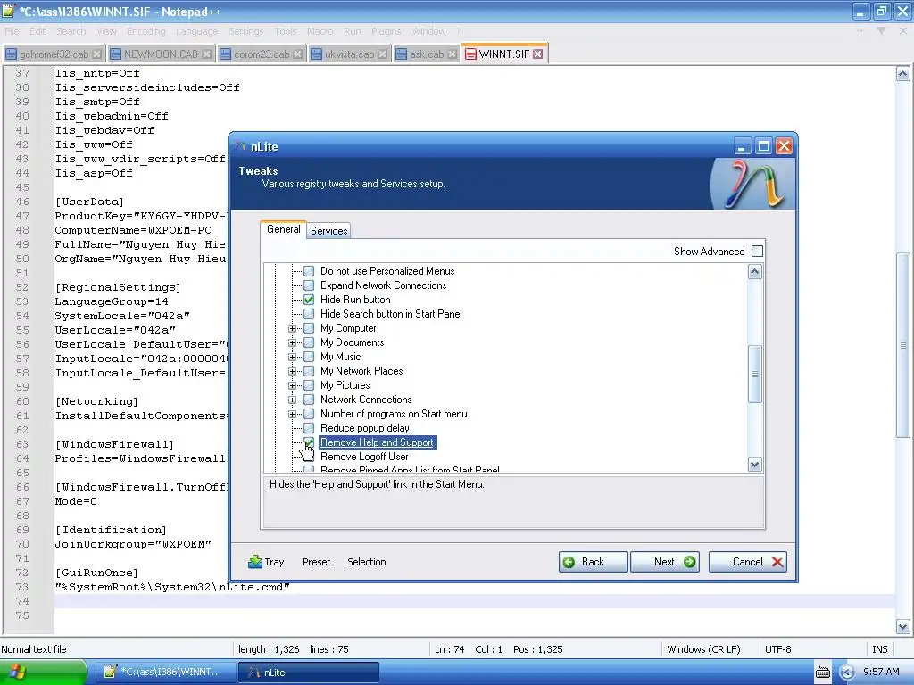Image resolution: width=914 pixels, height=685 pixels.
Task: Close the ukvista.cab tab via its X icon
Action: click(382, 54)
